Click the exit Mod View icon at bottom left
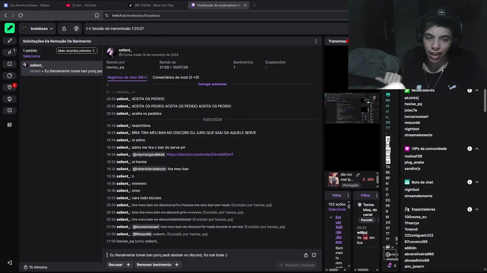This screenshot has width=487, height=273. [10, 262]
